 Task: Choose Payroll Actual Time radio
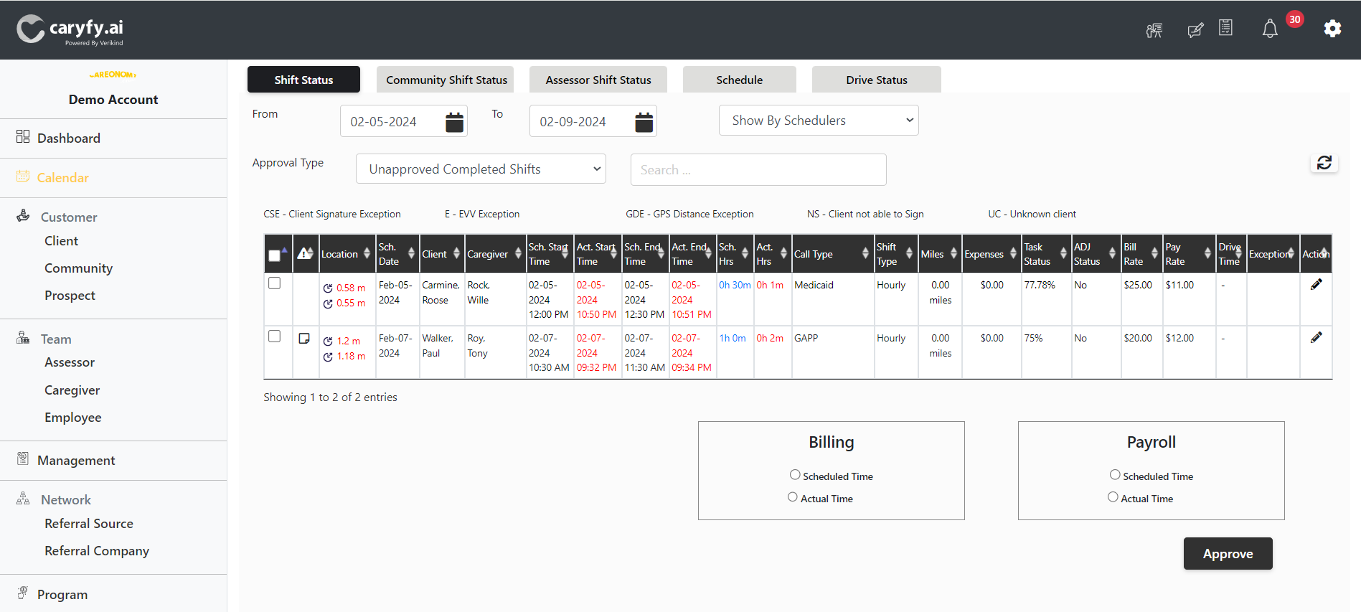coord(1113,496)
